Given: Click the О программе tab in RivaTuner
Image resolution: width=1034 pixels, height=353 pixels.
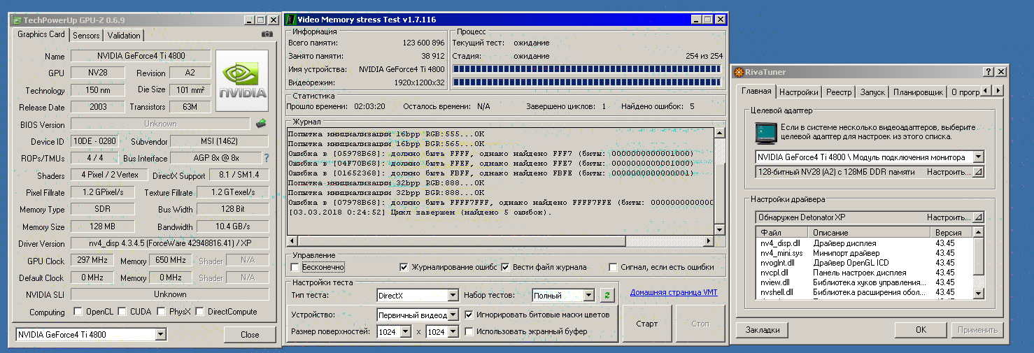Looking at the screenshot, I should (x=965, y=92).
